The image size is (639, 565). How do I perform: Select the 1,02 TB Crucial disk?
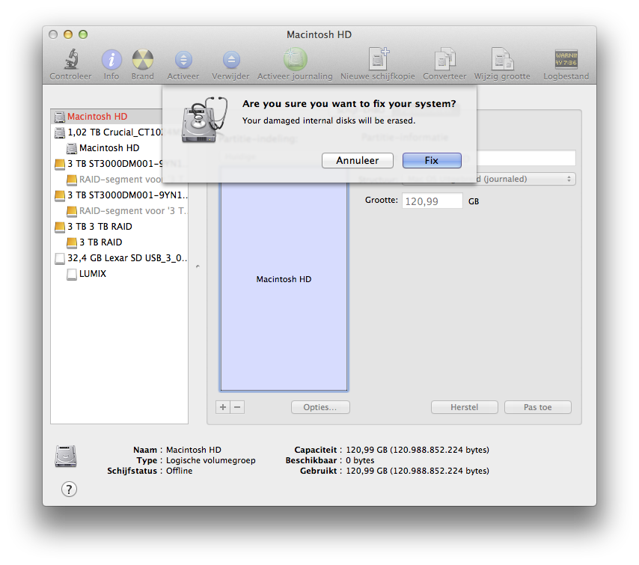(108, 132)
